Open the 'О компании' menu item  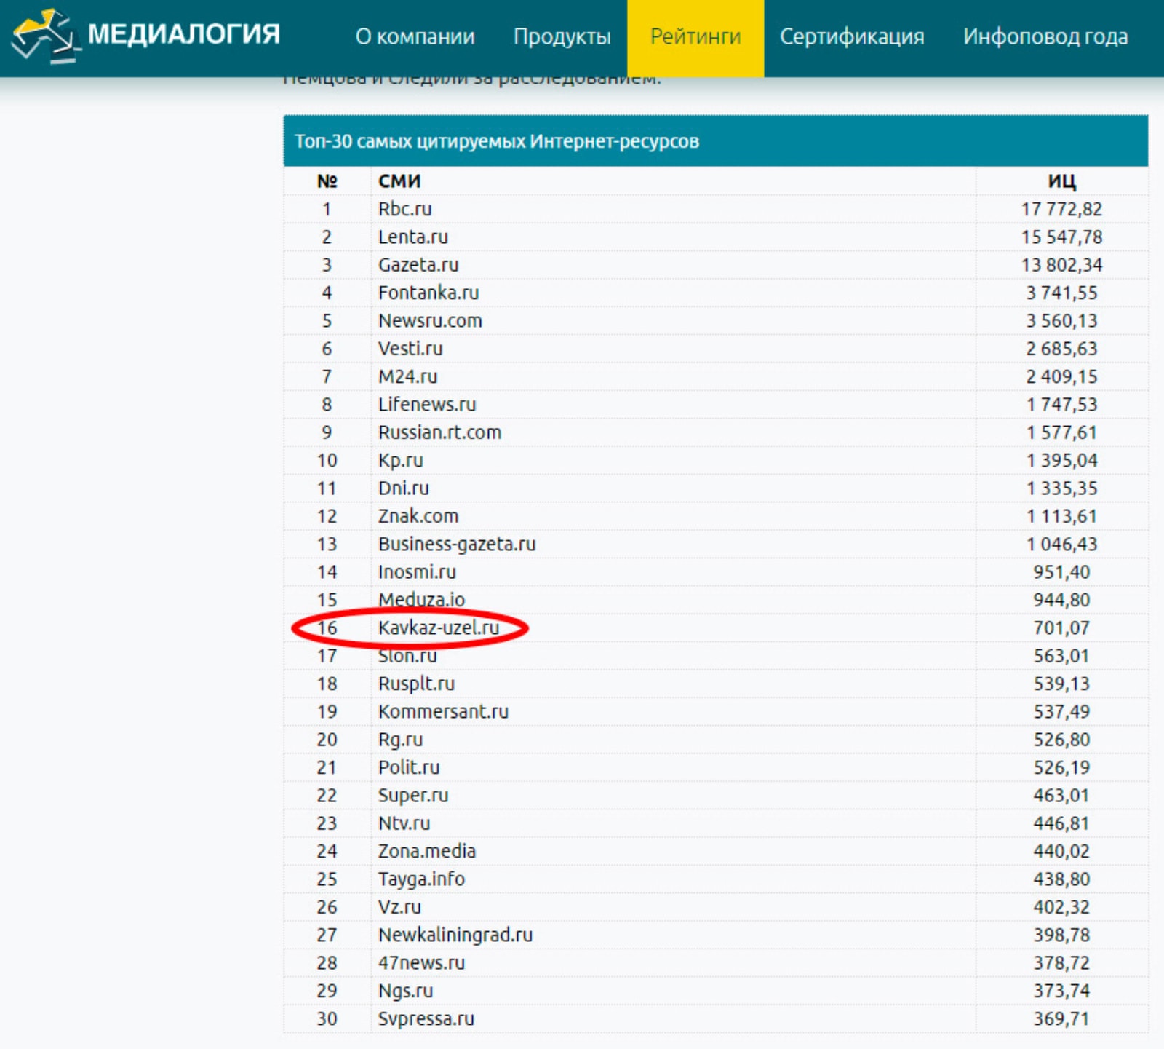pyautogui.click(x=415, y=36)
